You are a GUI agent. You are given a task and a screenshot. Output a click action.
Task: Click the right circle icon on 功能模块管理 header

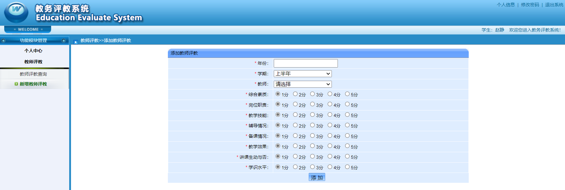coord(63,41)
